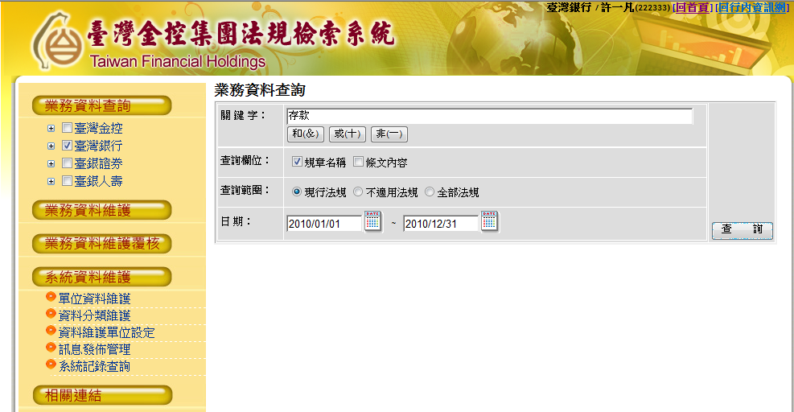This screenshot has height=412, width=794.
Task: Click the bullet icon beside 資料分類維護
Action: click(x=51, y=314)
